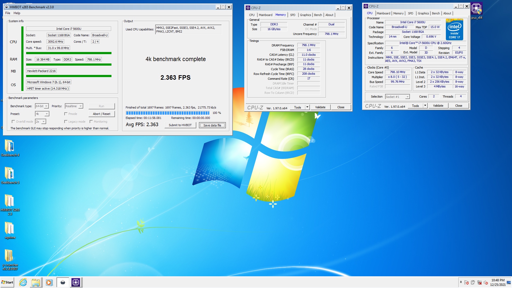Click the Used CPU capabilities text box
This screenshot has height=288, width=512.
tap(188, 30)
